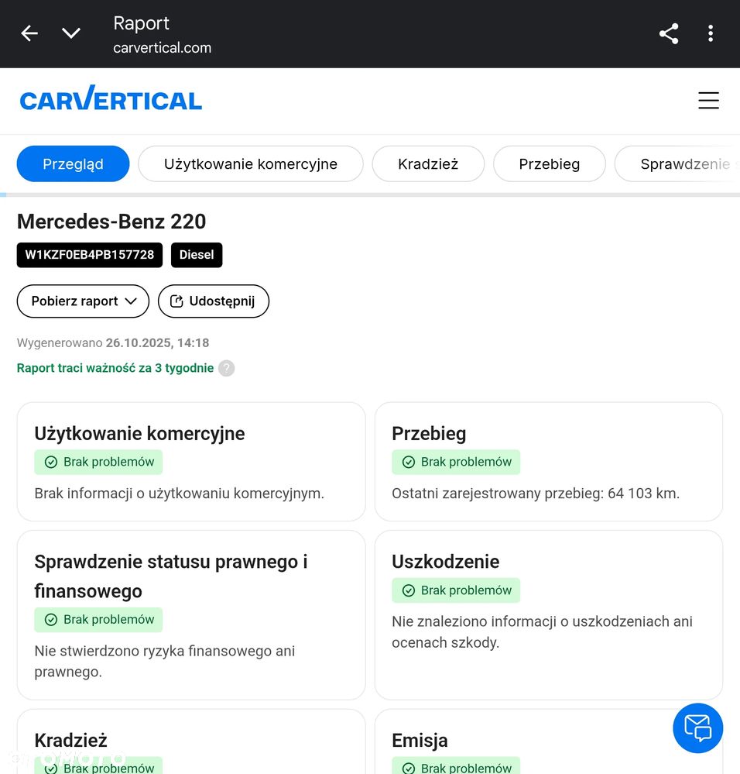Open the Użytkowanie komercyjne summary card

tap(191, 462)
